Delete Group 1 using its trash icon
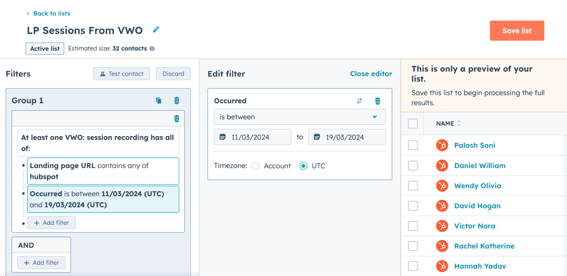Screen dimensions: 567x276 [176, 101]
